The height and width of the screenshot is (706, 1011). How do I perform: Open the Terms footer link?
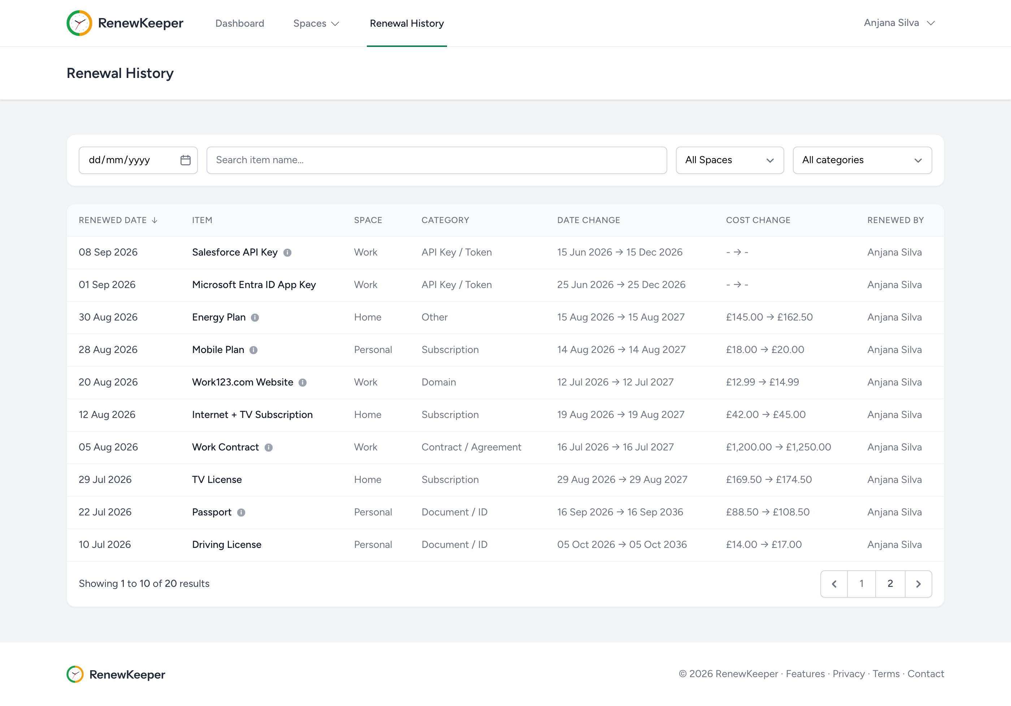pyautogui.click(x=886, y=674)
